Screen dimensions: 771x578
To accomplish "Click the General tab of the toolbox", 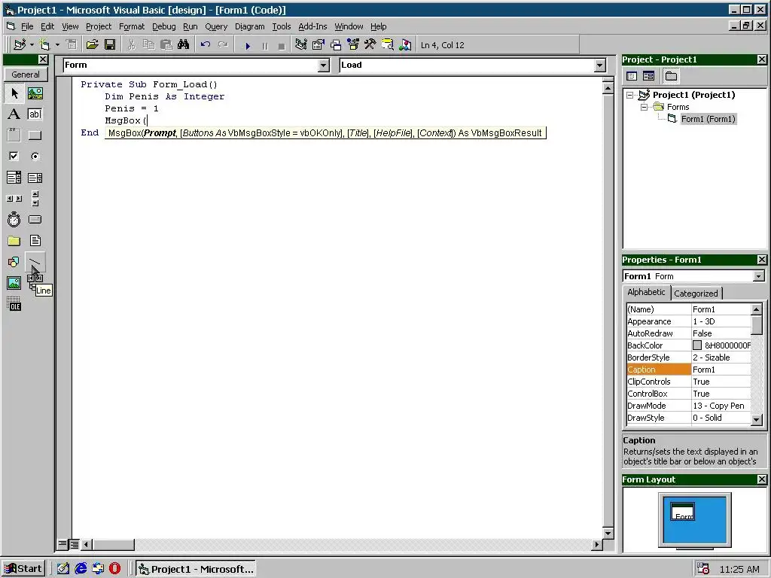I will 26,75.
